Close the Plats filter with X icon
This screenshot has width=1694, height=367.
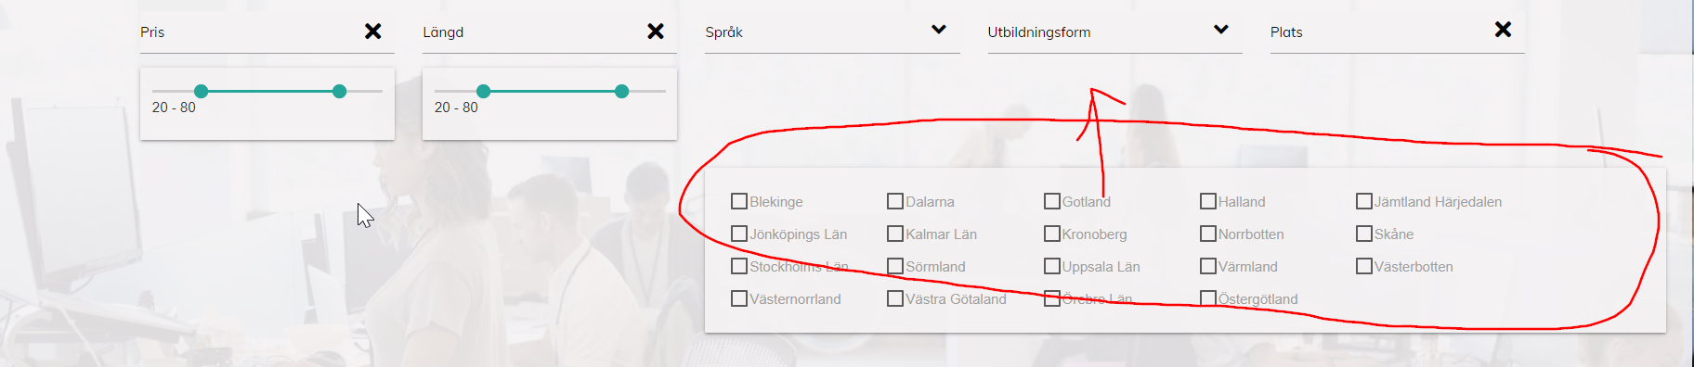pyautogui.click(x=1503, y=30)
